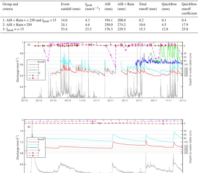
Task: Click "Depth to water table (cm)" title of chart (a)
Action: [190, 69]
